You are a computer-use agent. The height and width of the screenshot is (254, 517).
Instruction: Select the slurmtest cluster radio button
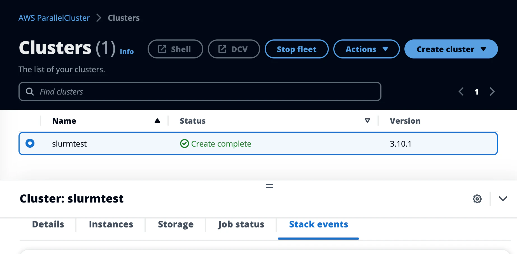pos(30,143)
